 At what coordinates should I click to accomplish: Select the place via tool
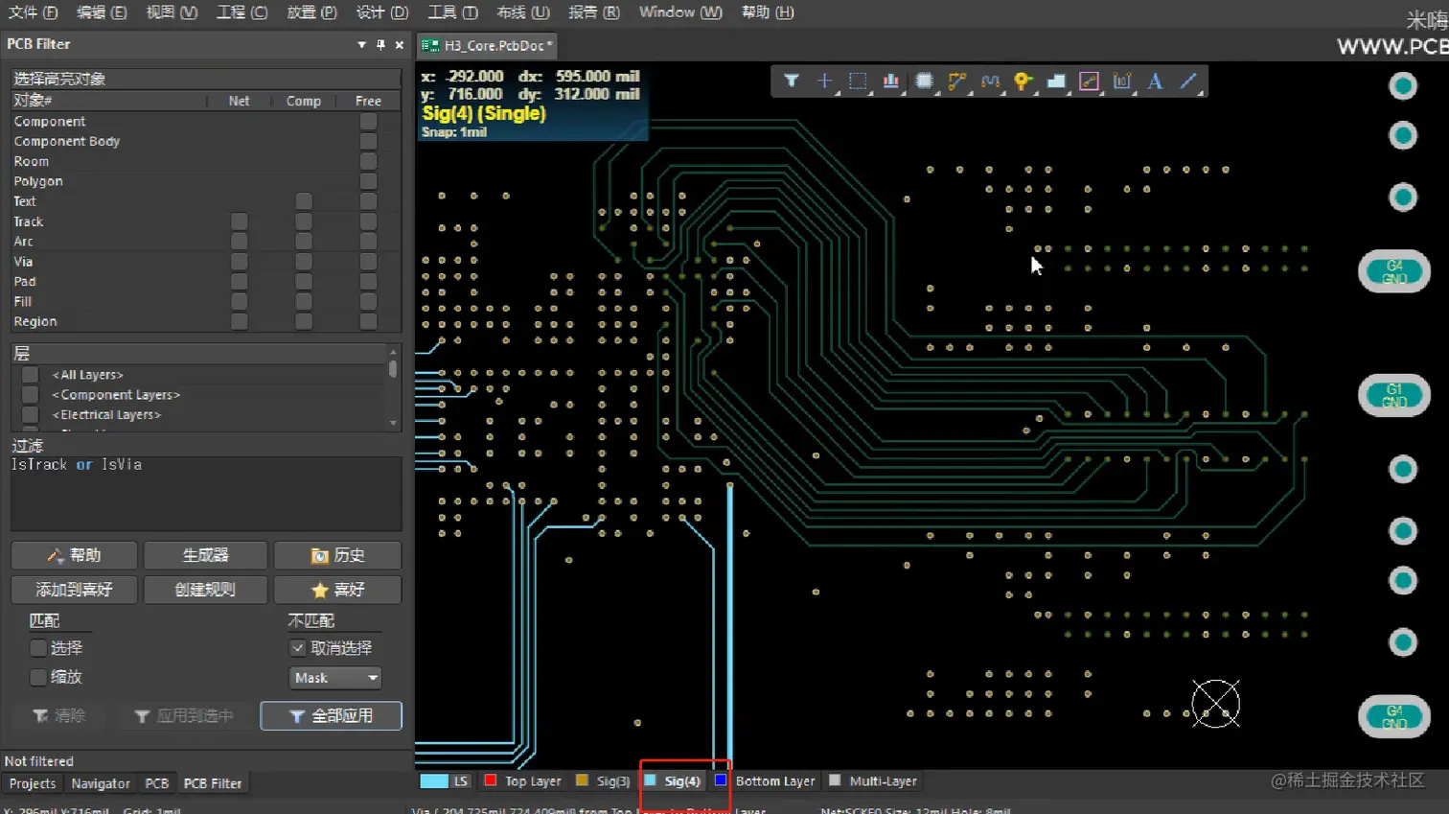click(1023, 81)
